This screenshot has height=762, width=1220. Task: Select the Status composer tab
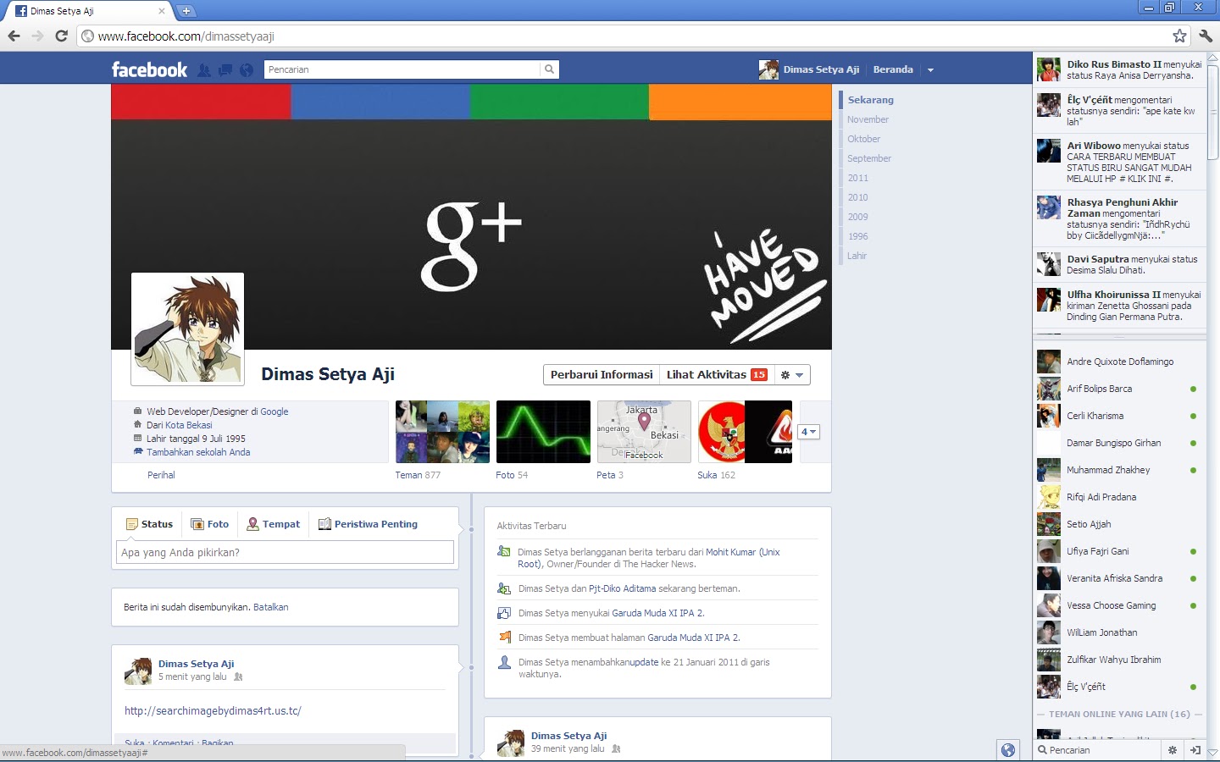[149, 524]
